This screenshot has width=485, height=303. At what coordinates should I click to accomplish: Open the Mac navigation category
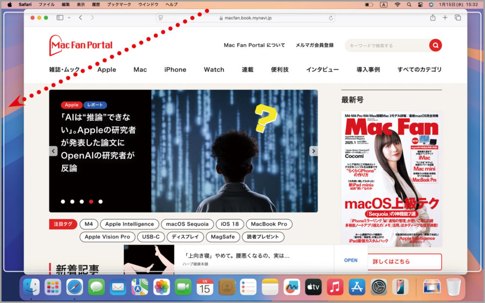click(140, 69)
